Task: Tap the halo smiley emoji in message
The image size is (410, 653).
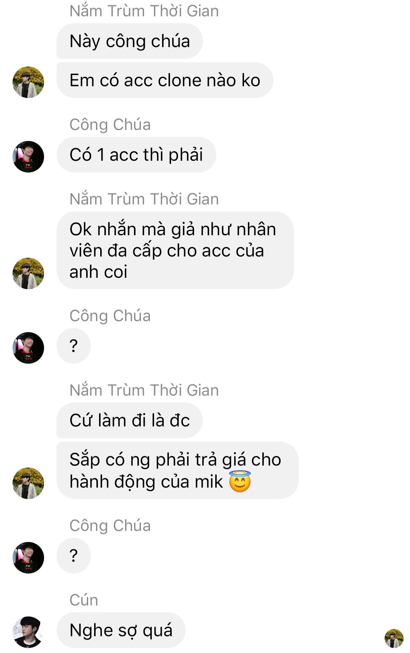Action: click(x=240, y=481)
